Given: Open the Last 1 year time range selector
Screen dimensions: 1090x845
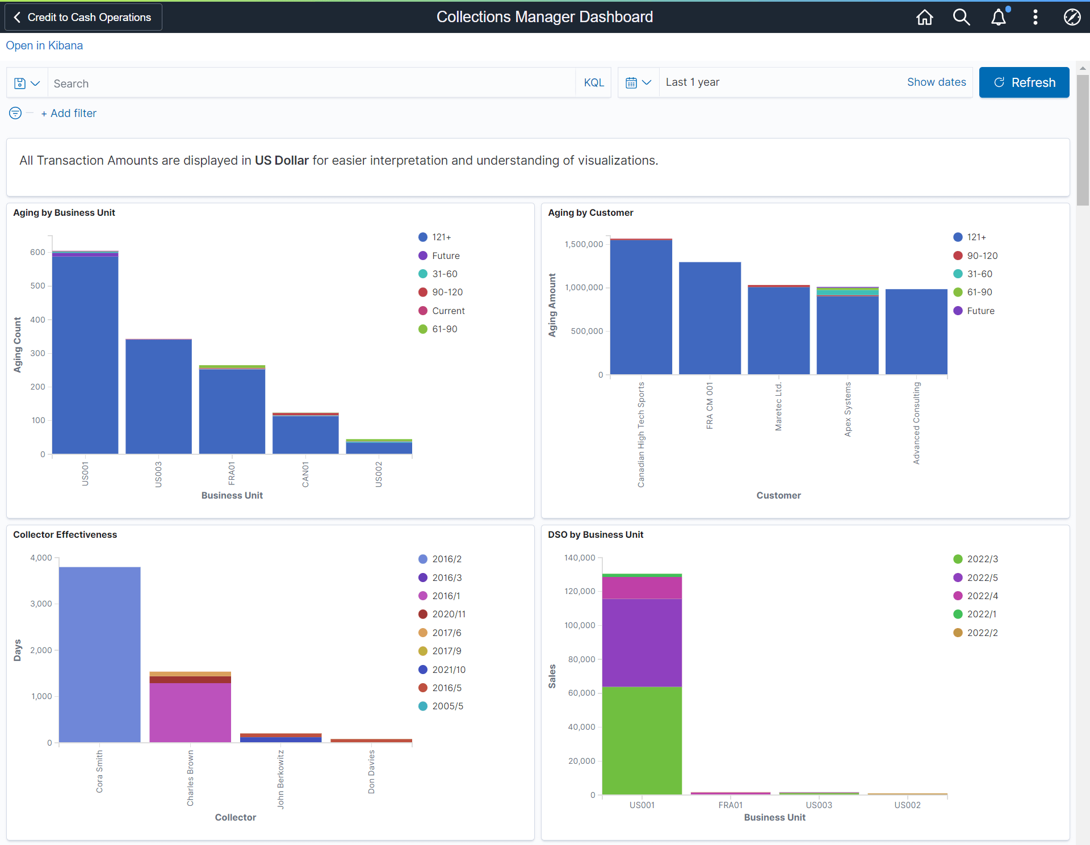Looking at the screenshot, I should 693,82.
